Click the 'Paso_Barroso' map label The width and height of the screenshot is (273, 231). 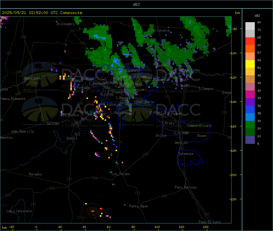186,187
